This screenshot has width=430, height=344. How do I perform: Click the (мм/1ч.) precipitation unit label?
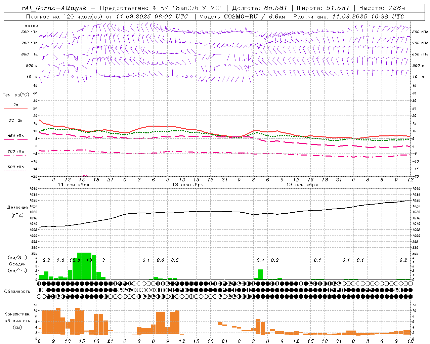point(17,270)
